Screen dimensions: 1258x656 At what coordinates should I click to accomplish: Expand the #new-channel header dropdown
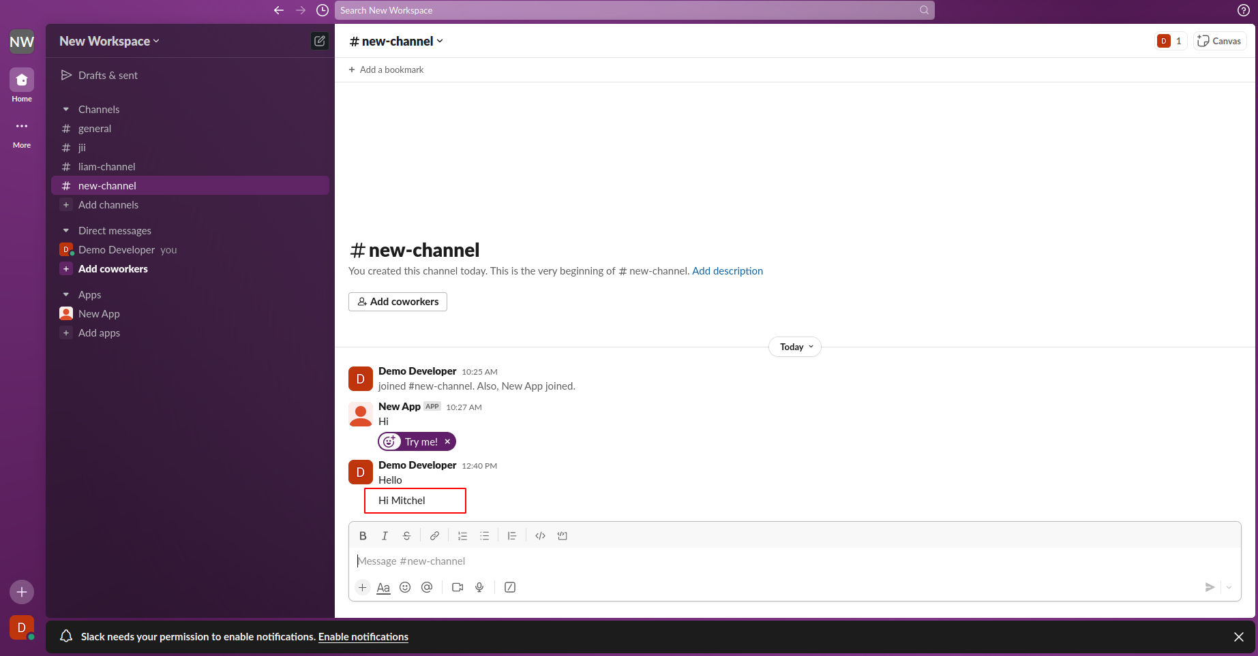point(396,41)
